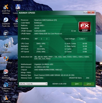Click the 24:6 DRAM:FSB Ratio value
Image resolution: width=102 pixels, height=103 pixels.
pos(88,78)
